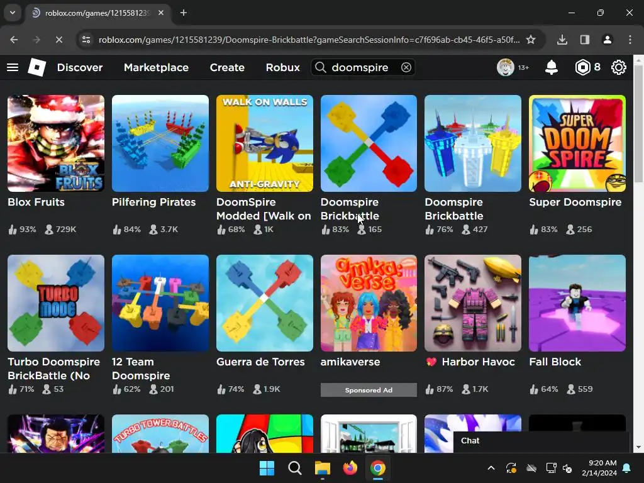Image resolution: width=644 pixels, height=483 pixels.
Task: Click the doomspire search field
Action: pyautogui.click(x=363, y=67)
